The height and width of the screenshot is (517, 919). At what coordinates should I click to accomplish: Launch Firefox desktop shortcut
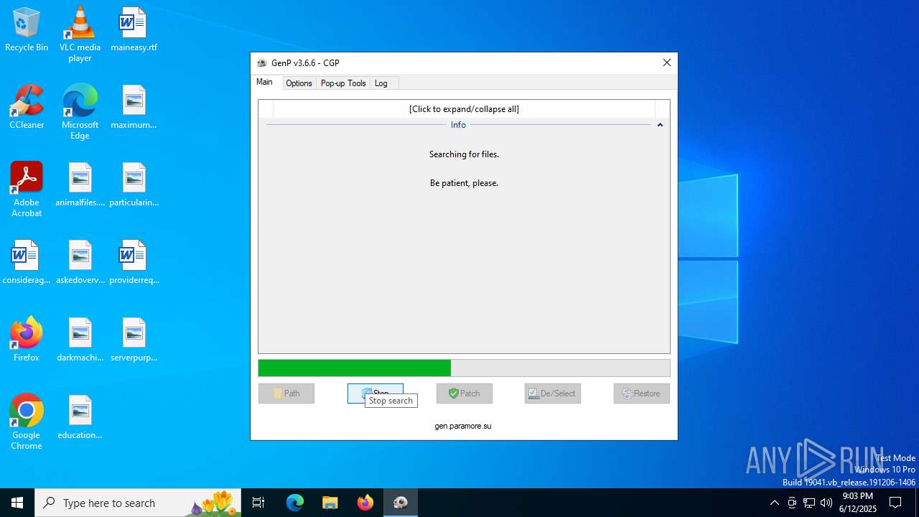(27, 340)
